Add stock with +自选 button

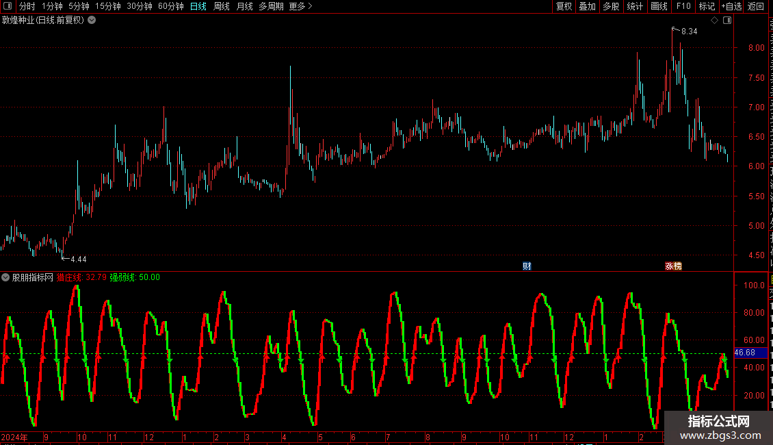[731, 6]
